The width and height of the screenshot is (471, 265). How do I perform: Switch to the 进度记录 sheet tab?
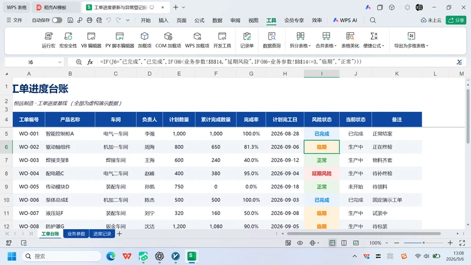(x=102, y=234)
